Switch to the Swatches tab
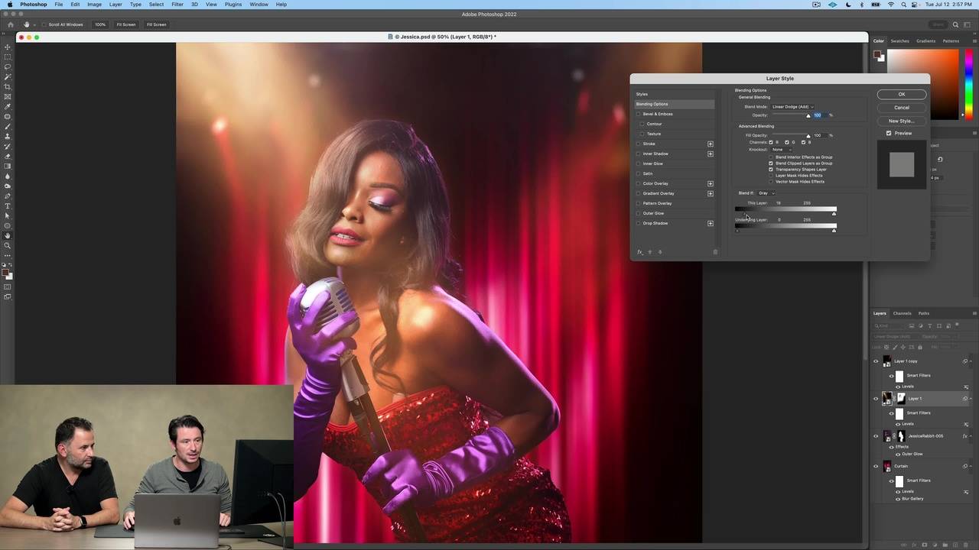979x550 pixels. 900,41
